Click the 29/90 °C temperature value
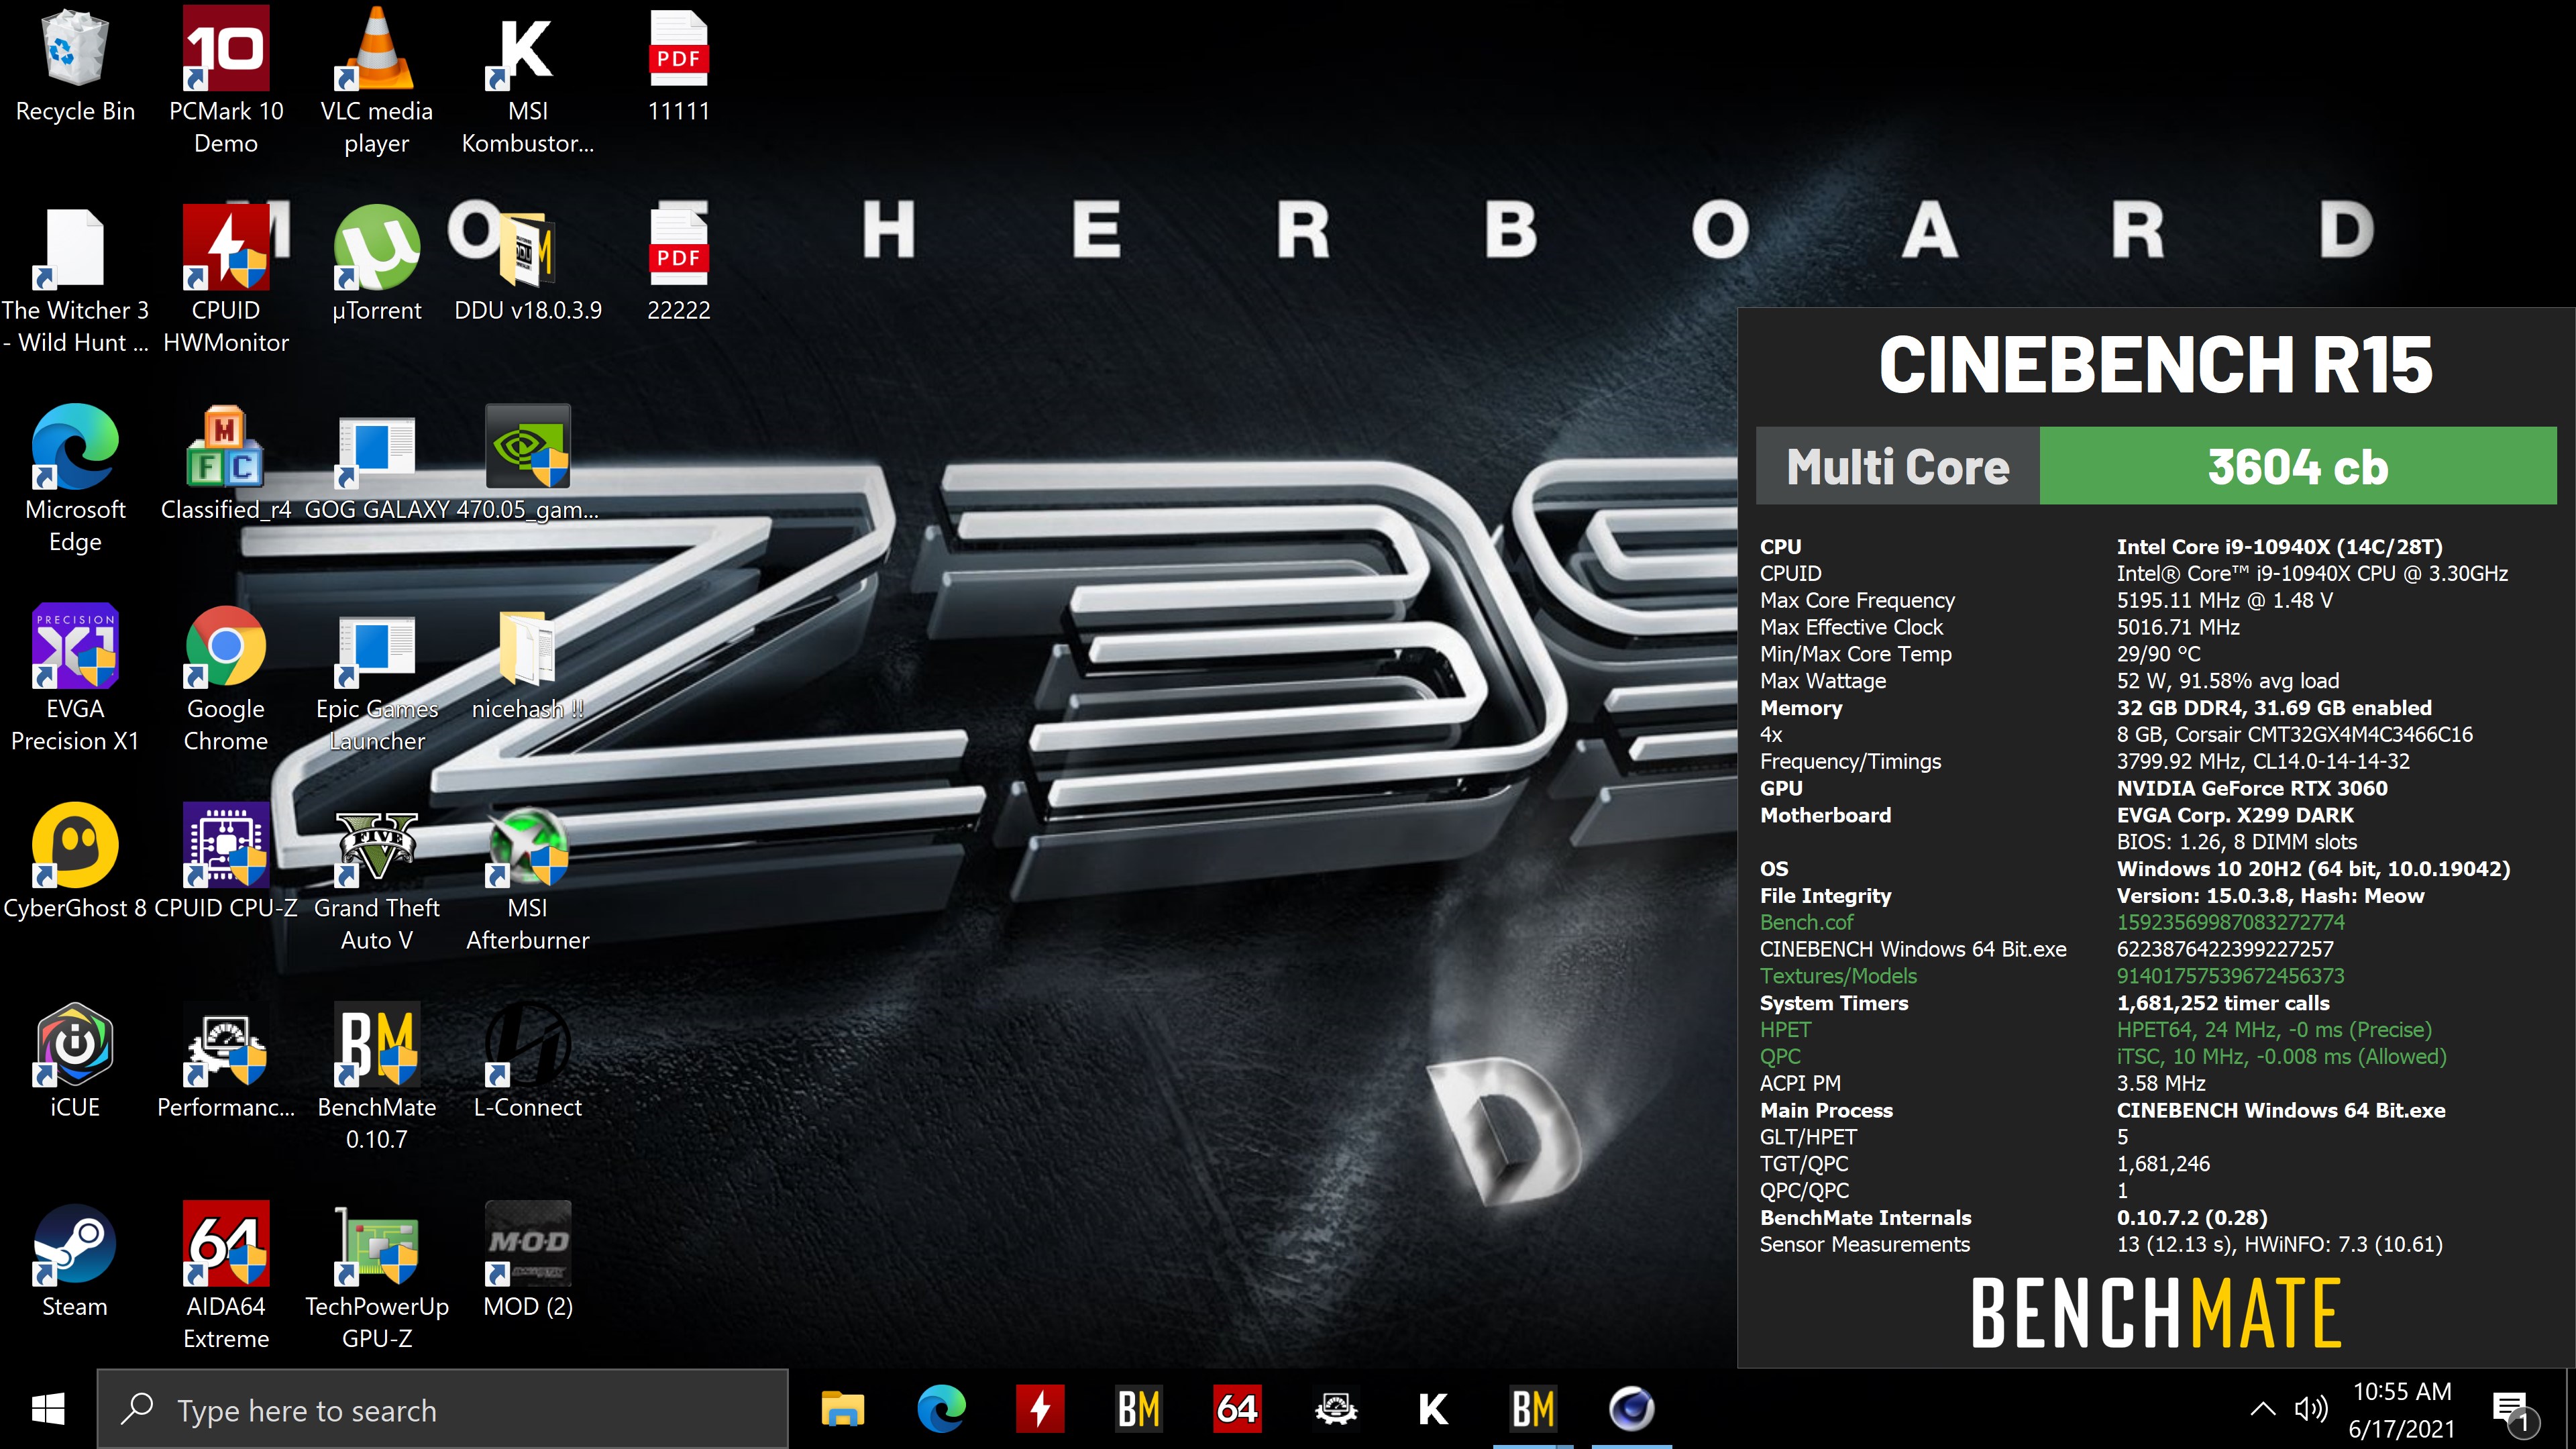The image size is (2576, 1449). pyautogui.click(x=2158, y=654)
